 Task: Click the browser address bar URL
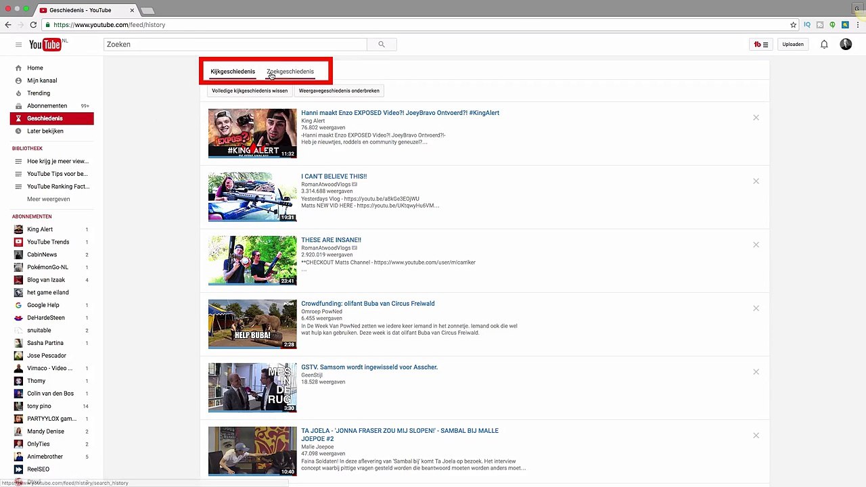pos(110,25)
